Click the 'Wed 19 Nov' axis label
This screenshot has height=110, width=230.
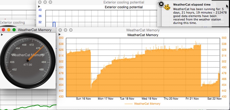coord(149,99)
